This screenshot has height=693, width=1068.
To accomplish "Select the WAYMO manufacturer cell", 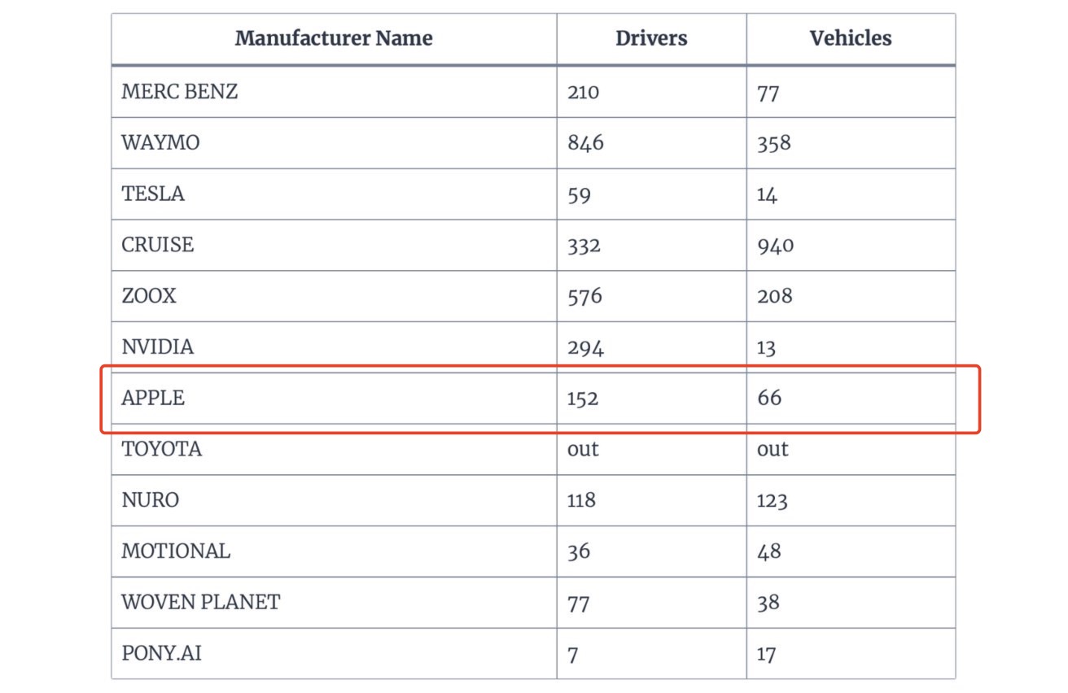I will [x=160, y=143].
